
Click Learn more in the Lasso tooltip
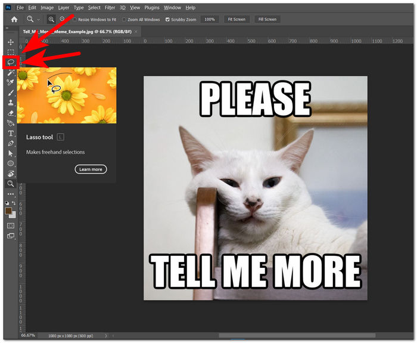point(91,169)
